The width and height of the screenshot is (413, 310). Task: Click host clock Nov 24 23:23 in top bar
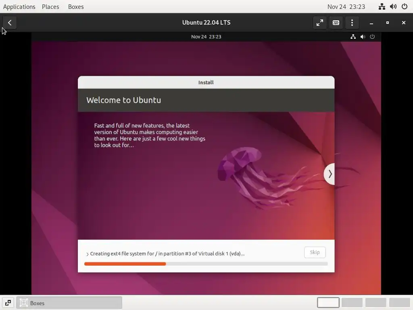346,6
